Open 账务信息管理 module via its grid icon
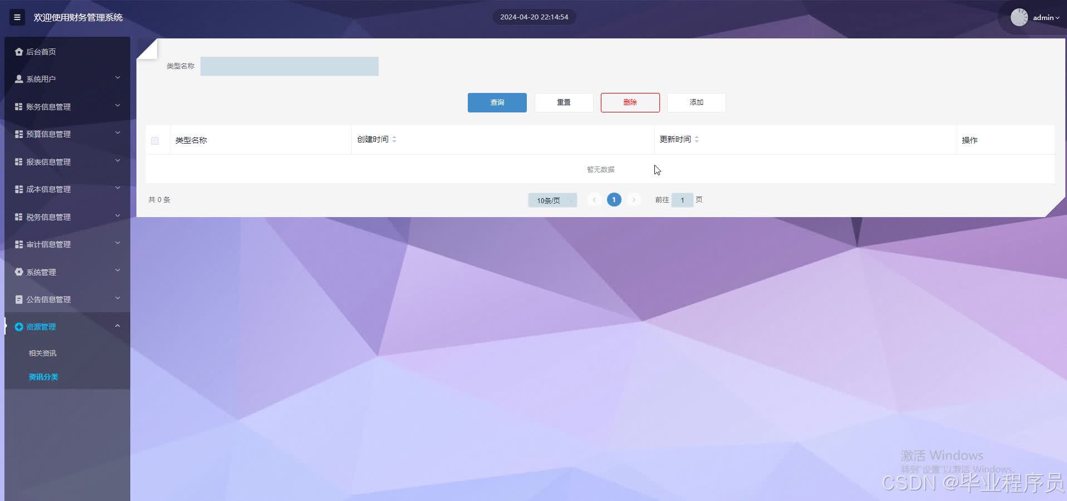1067x501 pixels. point(18,106)
